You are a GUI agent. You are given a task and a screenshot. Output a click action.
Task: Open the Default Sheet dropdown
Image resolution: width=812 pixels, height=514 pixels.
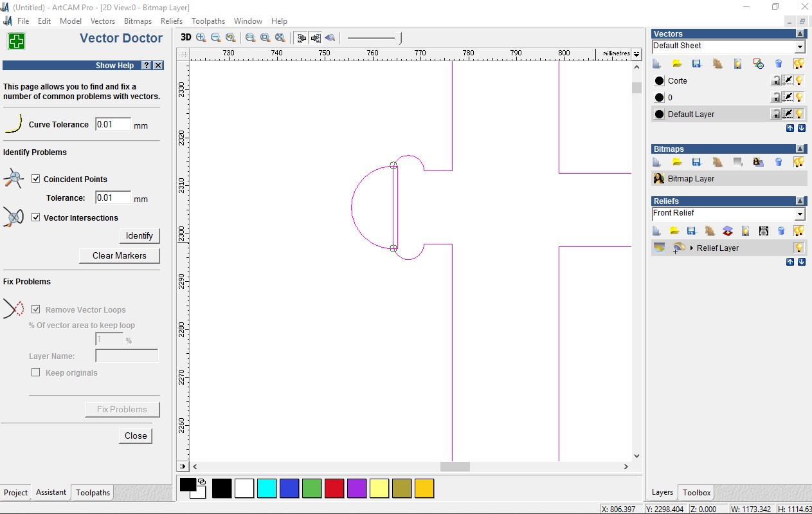[800, 46]
